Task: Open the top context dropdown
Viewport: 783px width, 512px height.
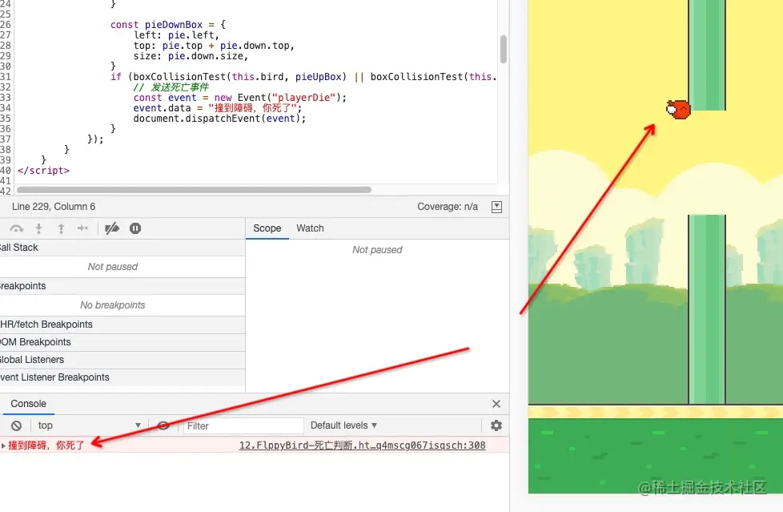Action: [90, 425]
